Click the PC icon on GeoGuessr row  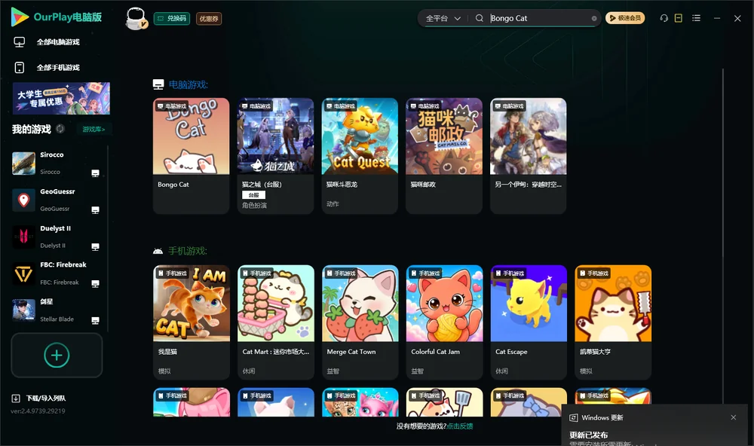[95, 210]
